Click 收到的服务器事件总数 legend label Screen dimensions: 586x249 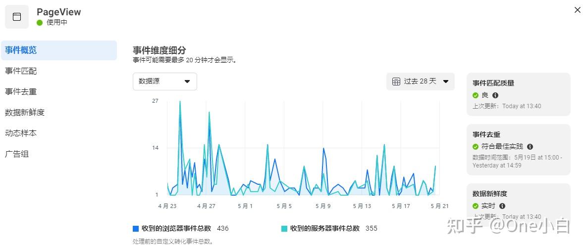pyautogui.click(x=325, y=229)
